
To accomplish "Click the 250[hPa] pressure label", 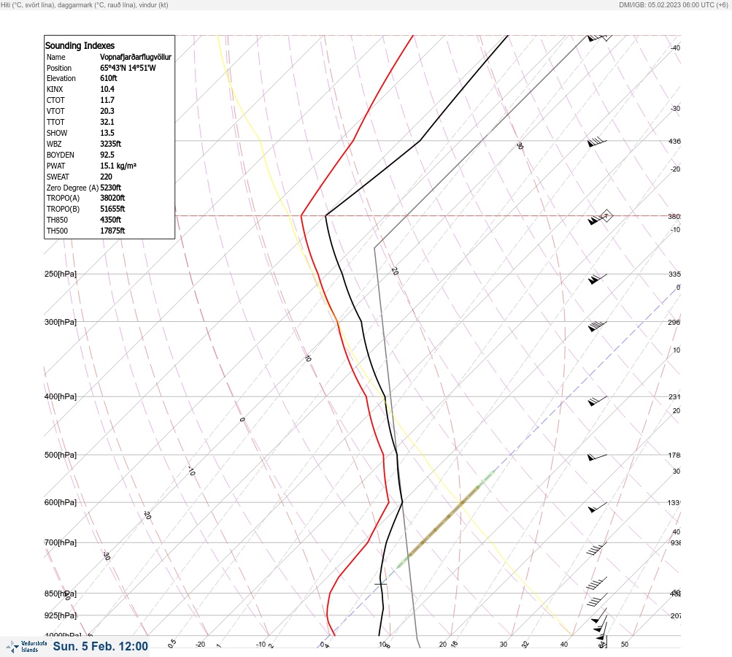I will 61,274.
